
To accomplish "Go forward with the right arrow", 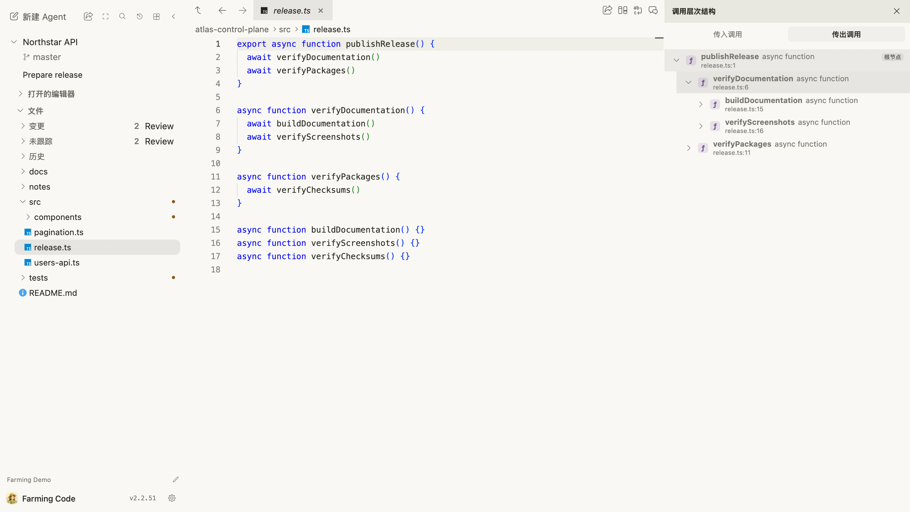I will 242,10.
